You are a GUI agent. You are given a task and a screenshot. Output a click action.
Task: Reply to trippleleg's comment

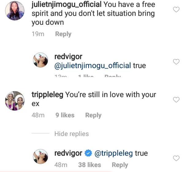(x=93, y=115)
